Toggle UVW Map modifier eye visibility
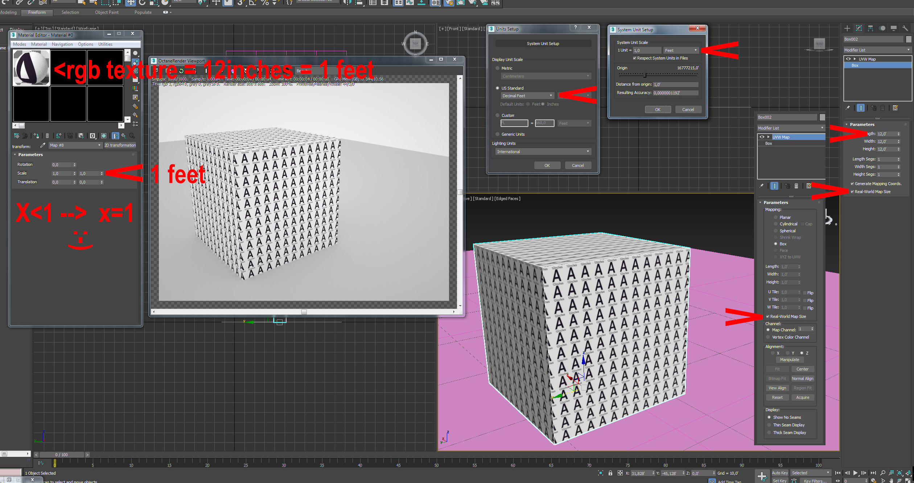Screen dimensions: 914x483 tap(848, 59)
